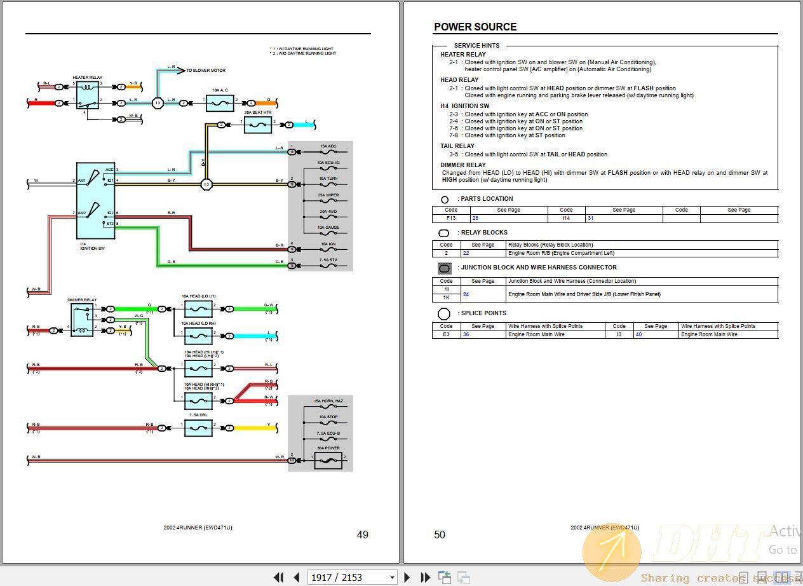
Task: Open the page number dropdown arrow
Action: 392,578
